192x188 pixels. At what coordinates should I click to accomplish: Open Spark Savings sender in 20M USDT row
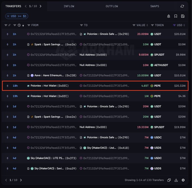click(55, 117)
